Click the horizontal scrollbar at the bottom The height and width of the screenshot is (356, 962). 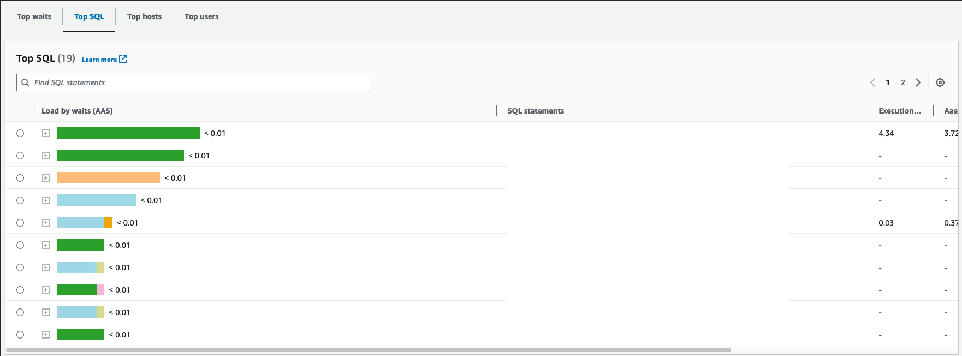coord(368,349)
